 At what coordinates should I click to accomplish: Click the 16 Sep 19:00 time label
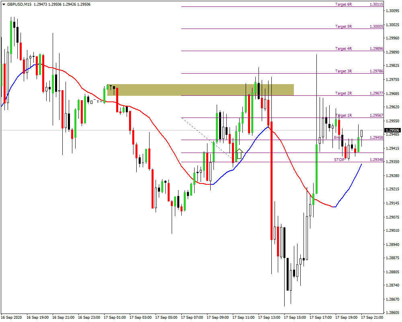37,318
